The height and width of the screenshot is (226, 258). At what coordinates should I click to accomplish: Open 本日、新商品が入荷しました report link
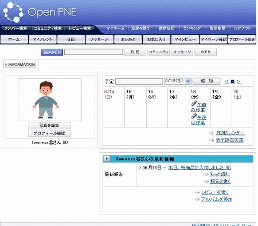(200, 168)
